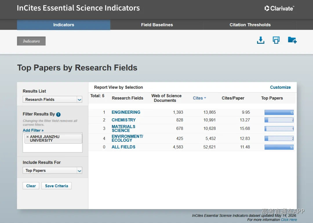313x223 pixels.
Task: Click the print report icon
Action: (x=276, y=40)
